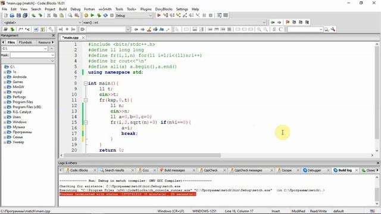Open the Build menu

point(63,10)
